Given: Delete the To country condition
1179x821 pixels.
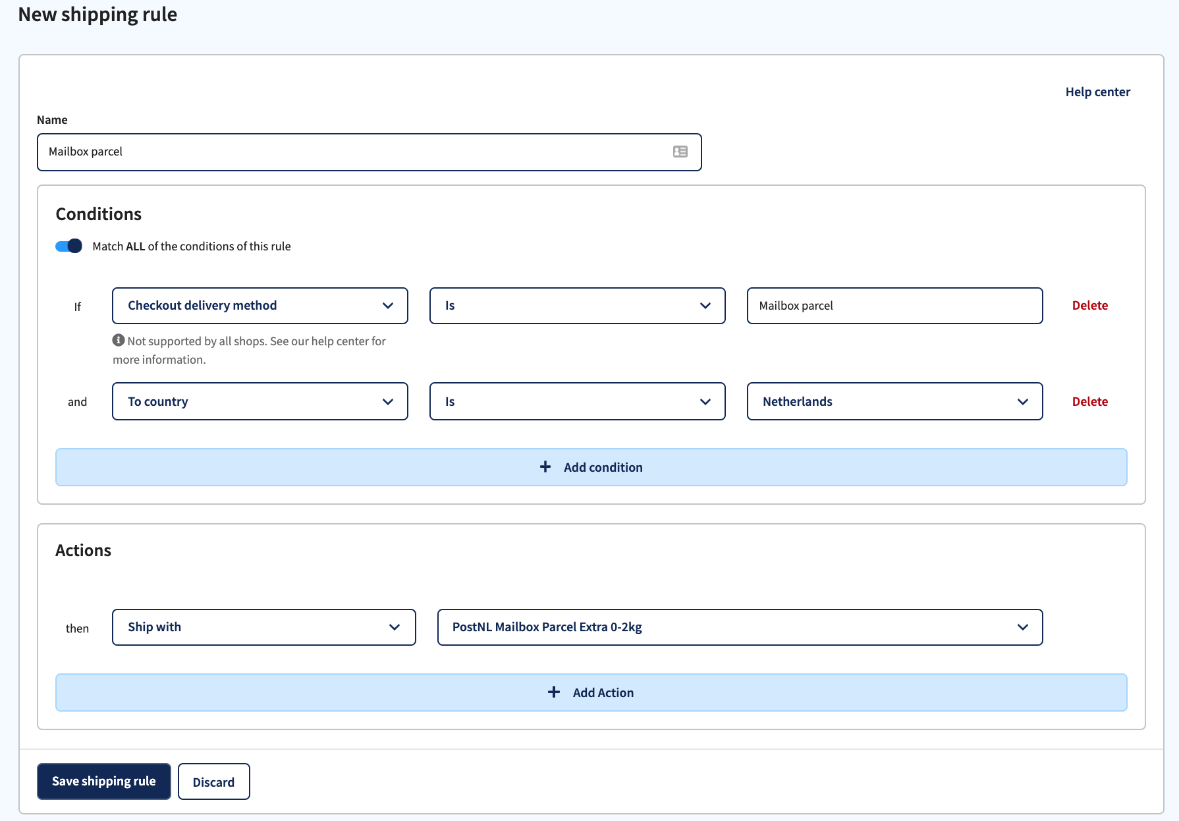Looking at the screenshot, I should tap(1089, 401).
